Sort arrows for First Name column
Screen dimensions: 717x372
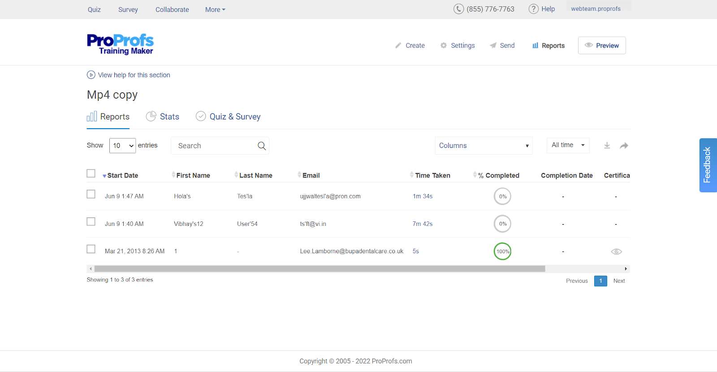point(173,175)
